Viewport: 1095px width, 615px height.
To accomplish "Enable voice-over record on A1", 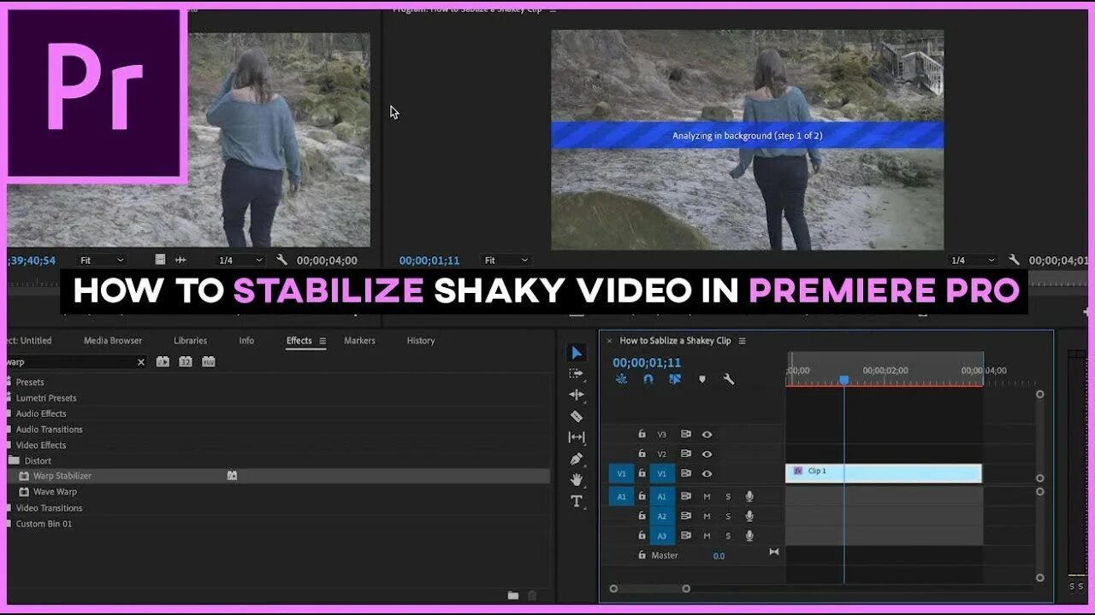I will 749,496.
